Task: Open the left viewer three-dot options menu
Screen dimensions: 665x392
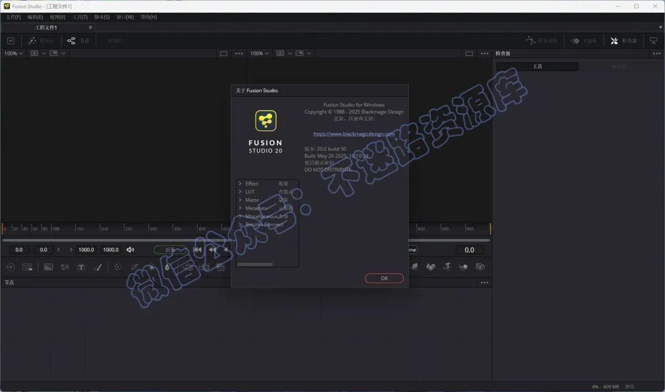Action: 239,53
